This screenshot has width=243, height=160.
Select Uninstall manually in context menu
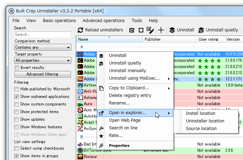(x=135, y=71)
